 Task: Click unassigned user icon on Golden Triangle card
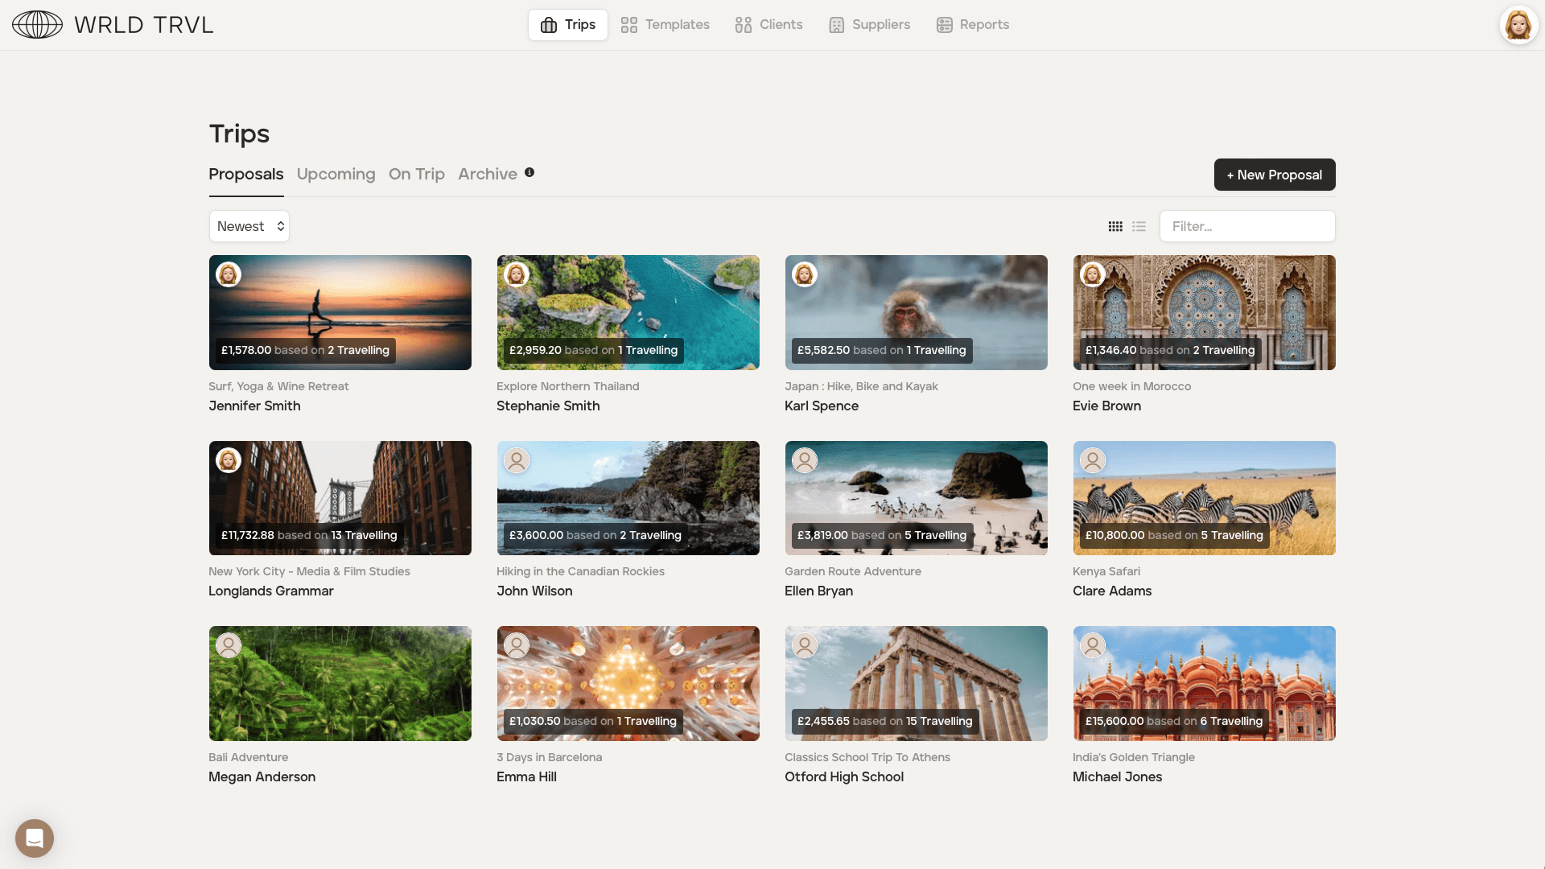coord(1093,645)
